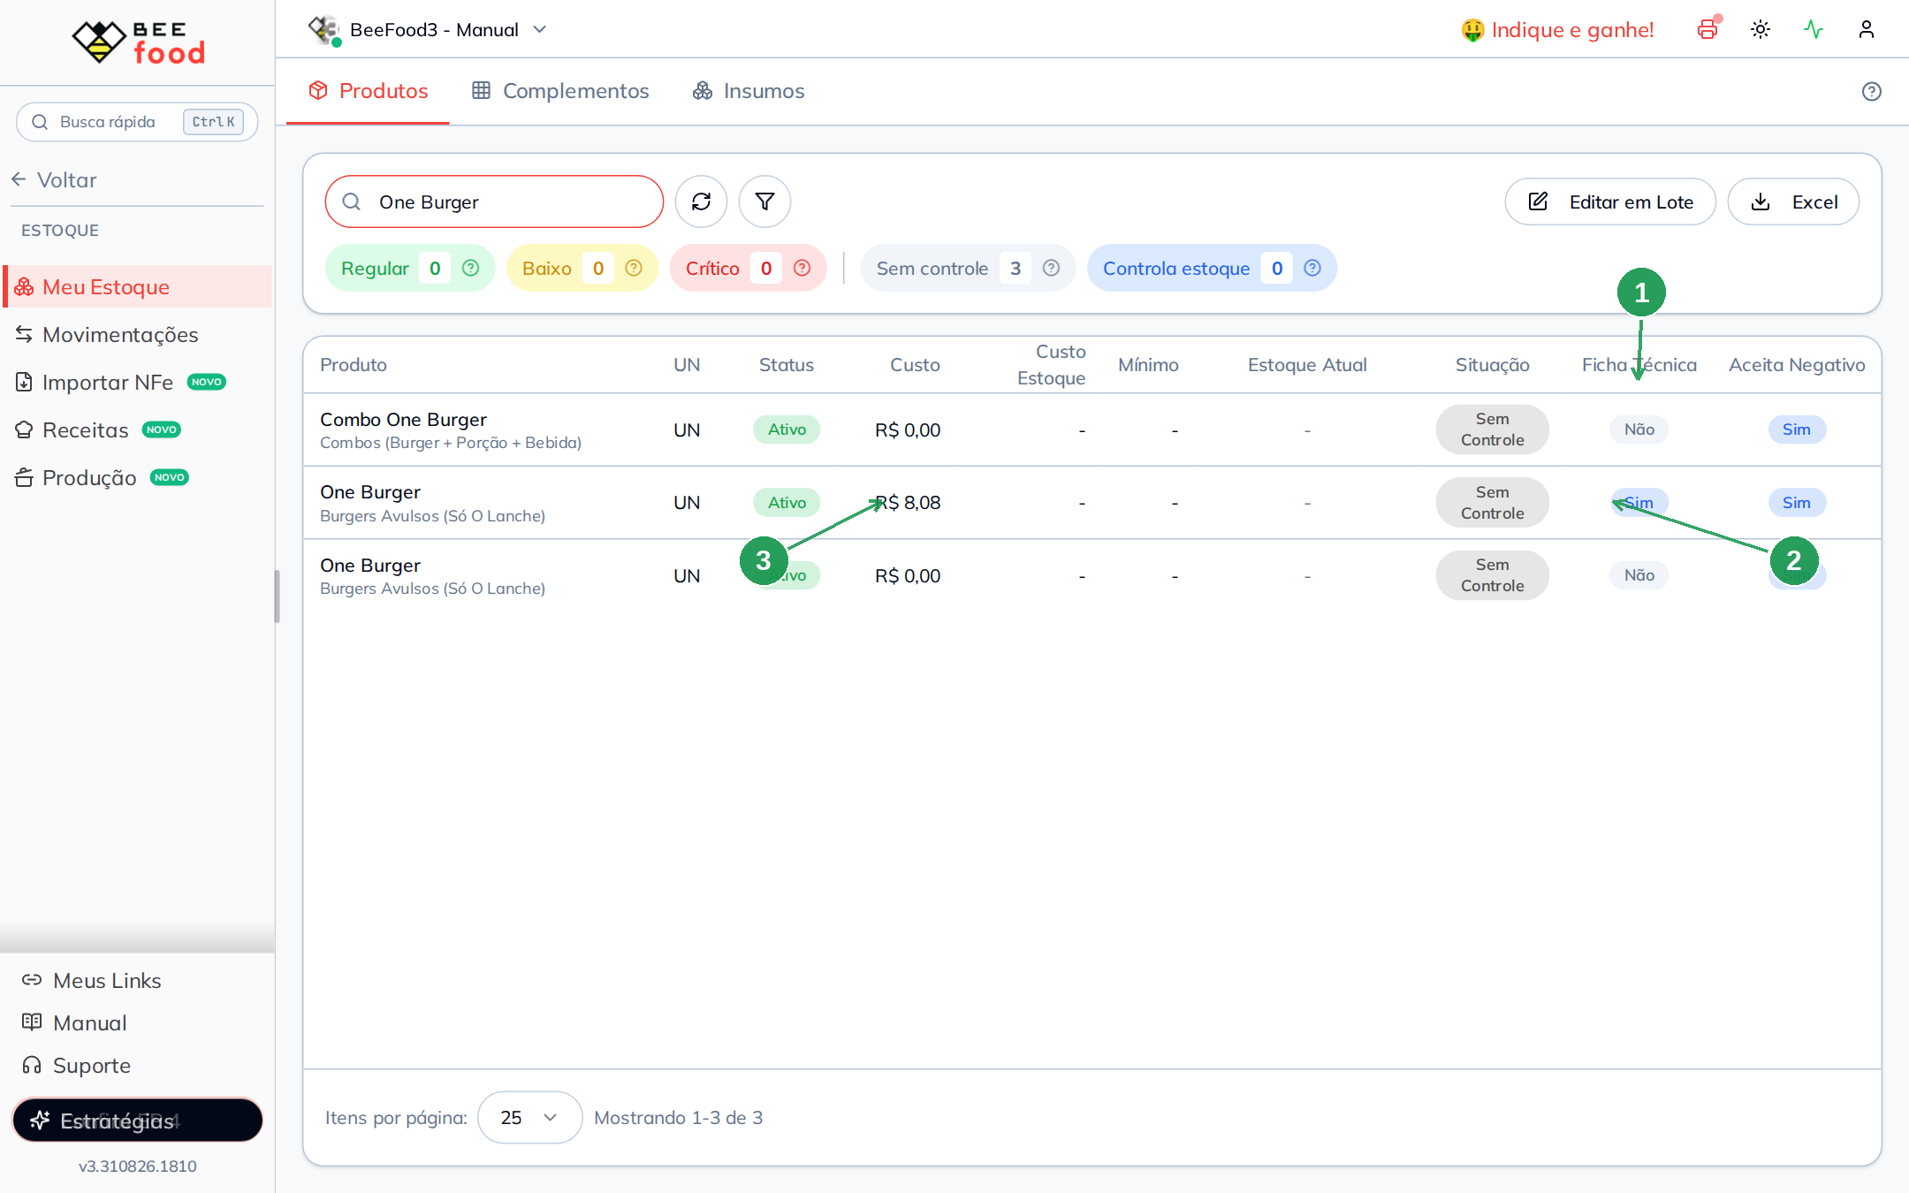
Task: Open Movimentações in the sidebar
Action: 138,334
